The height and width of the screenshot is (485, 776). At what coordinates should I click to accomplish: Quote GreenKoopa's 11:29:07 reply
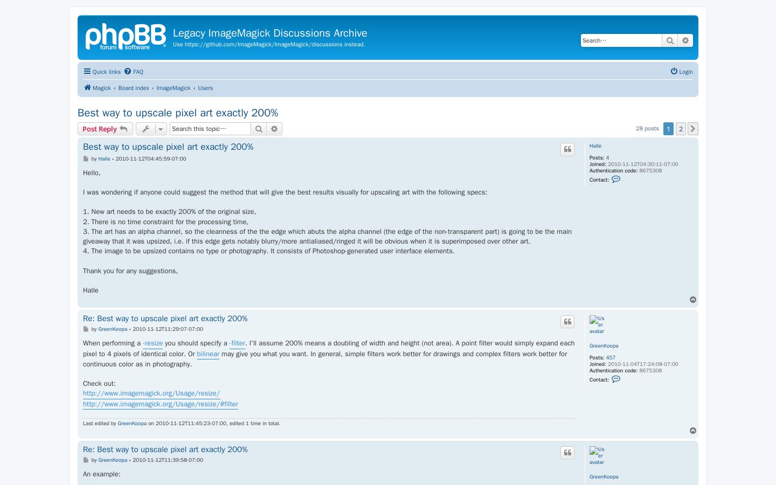pyautogui.click(x=567, y=322)
